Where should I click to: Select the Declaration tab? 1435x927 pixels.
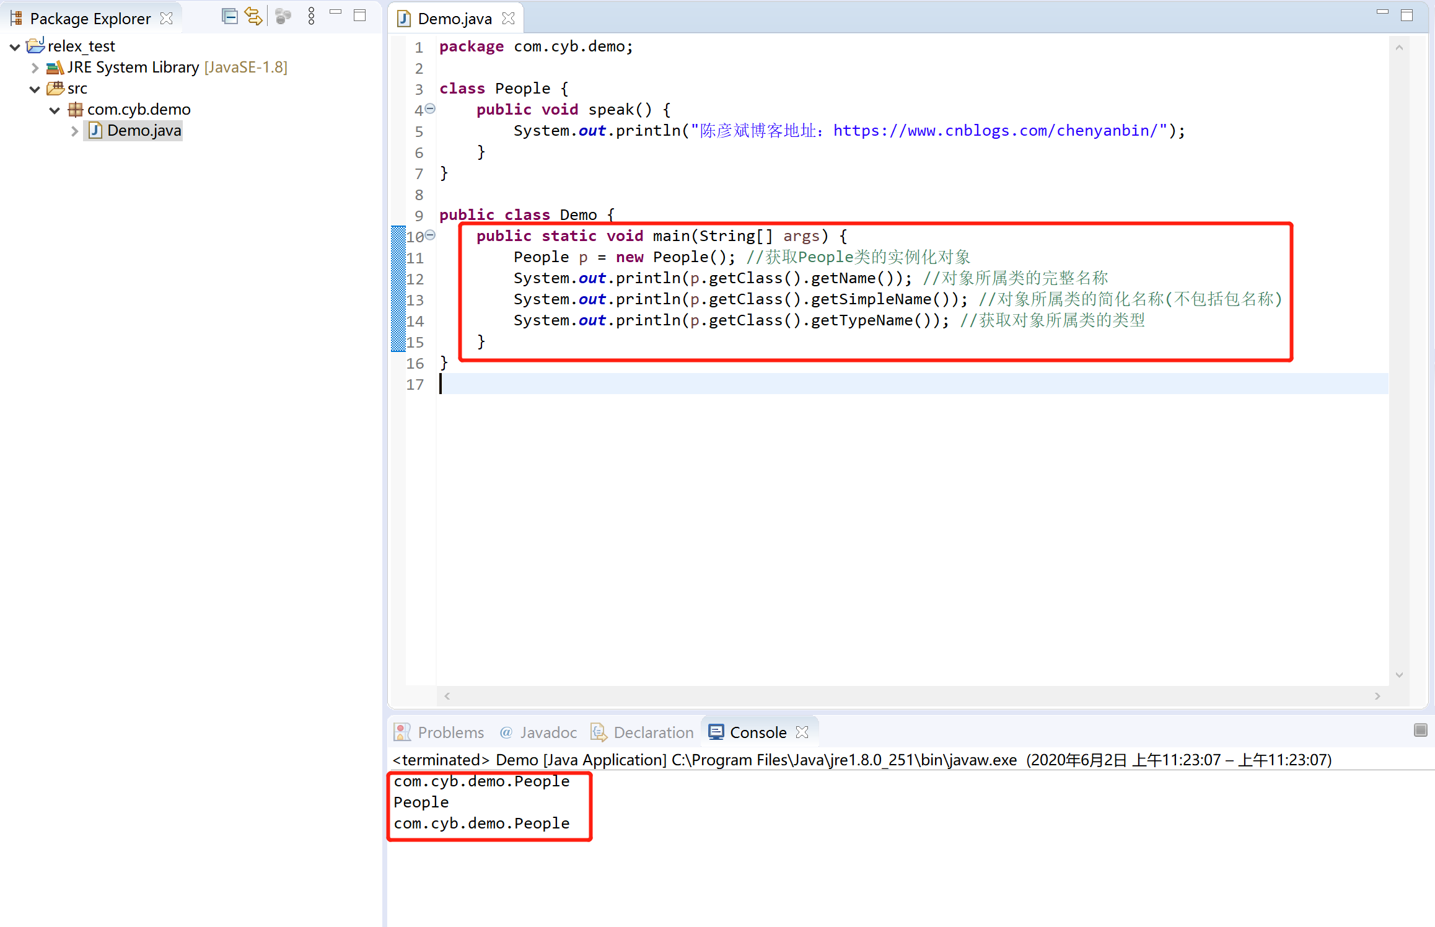[x=652, y=732]
